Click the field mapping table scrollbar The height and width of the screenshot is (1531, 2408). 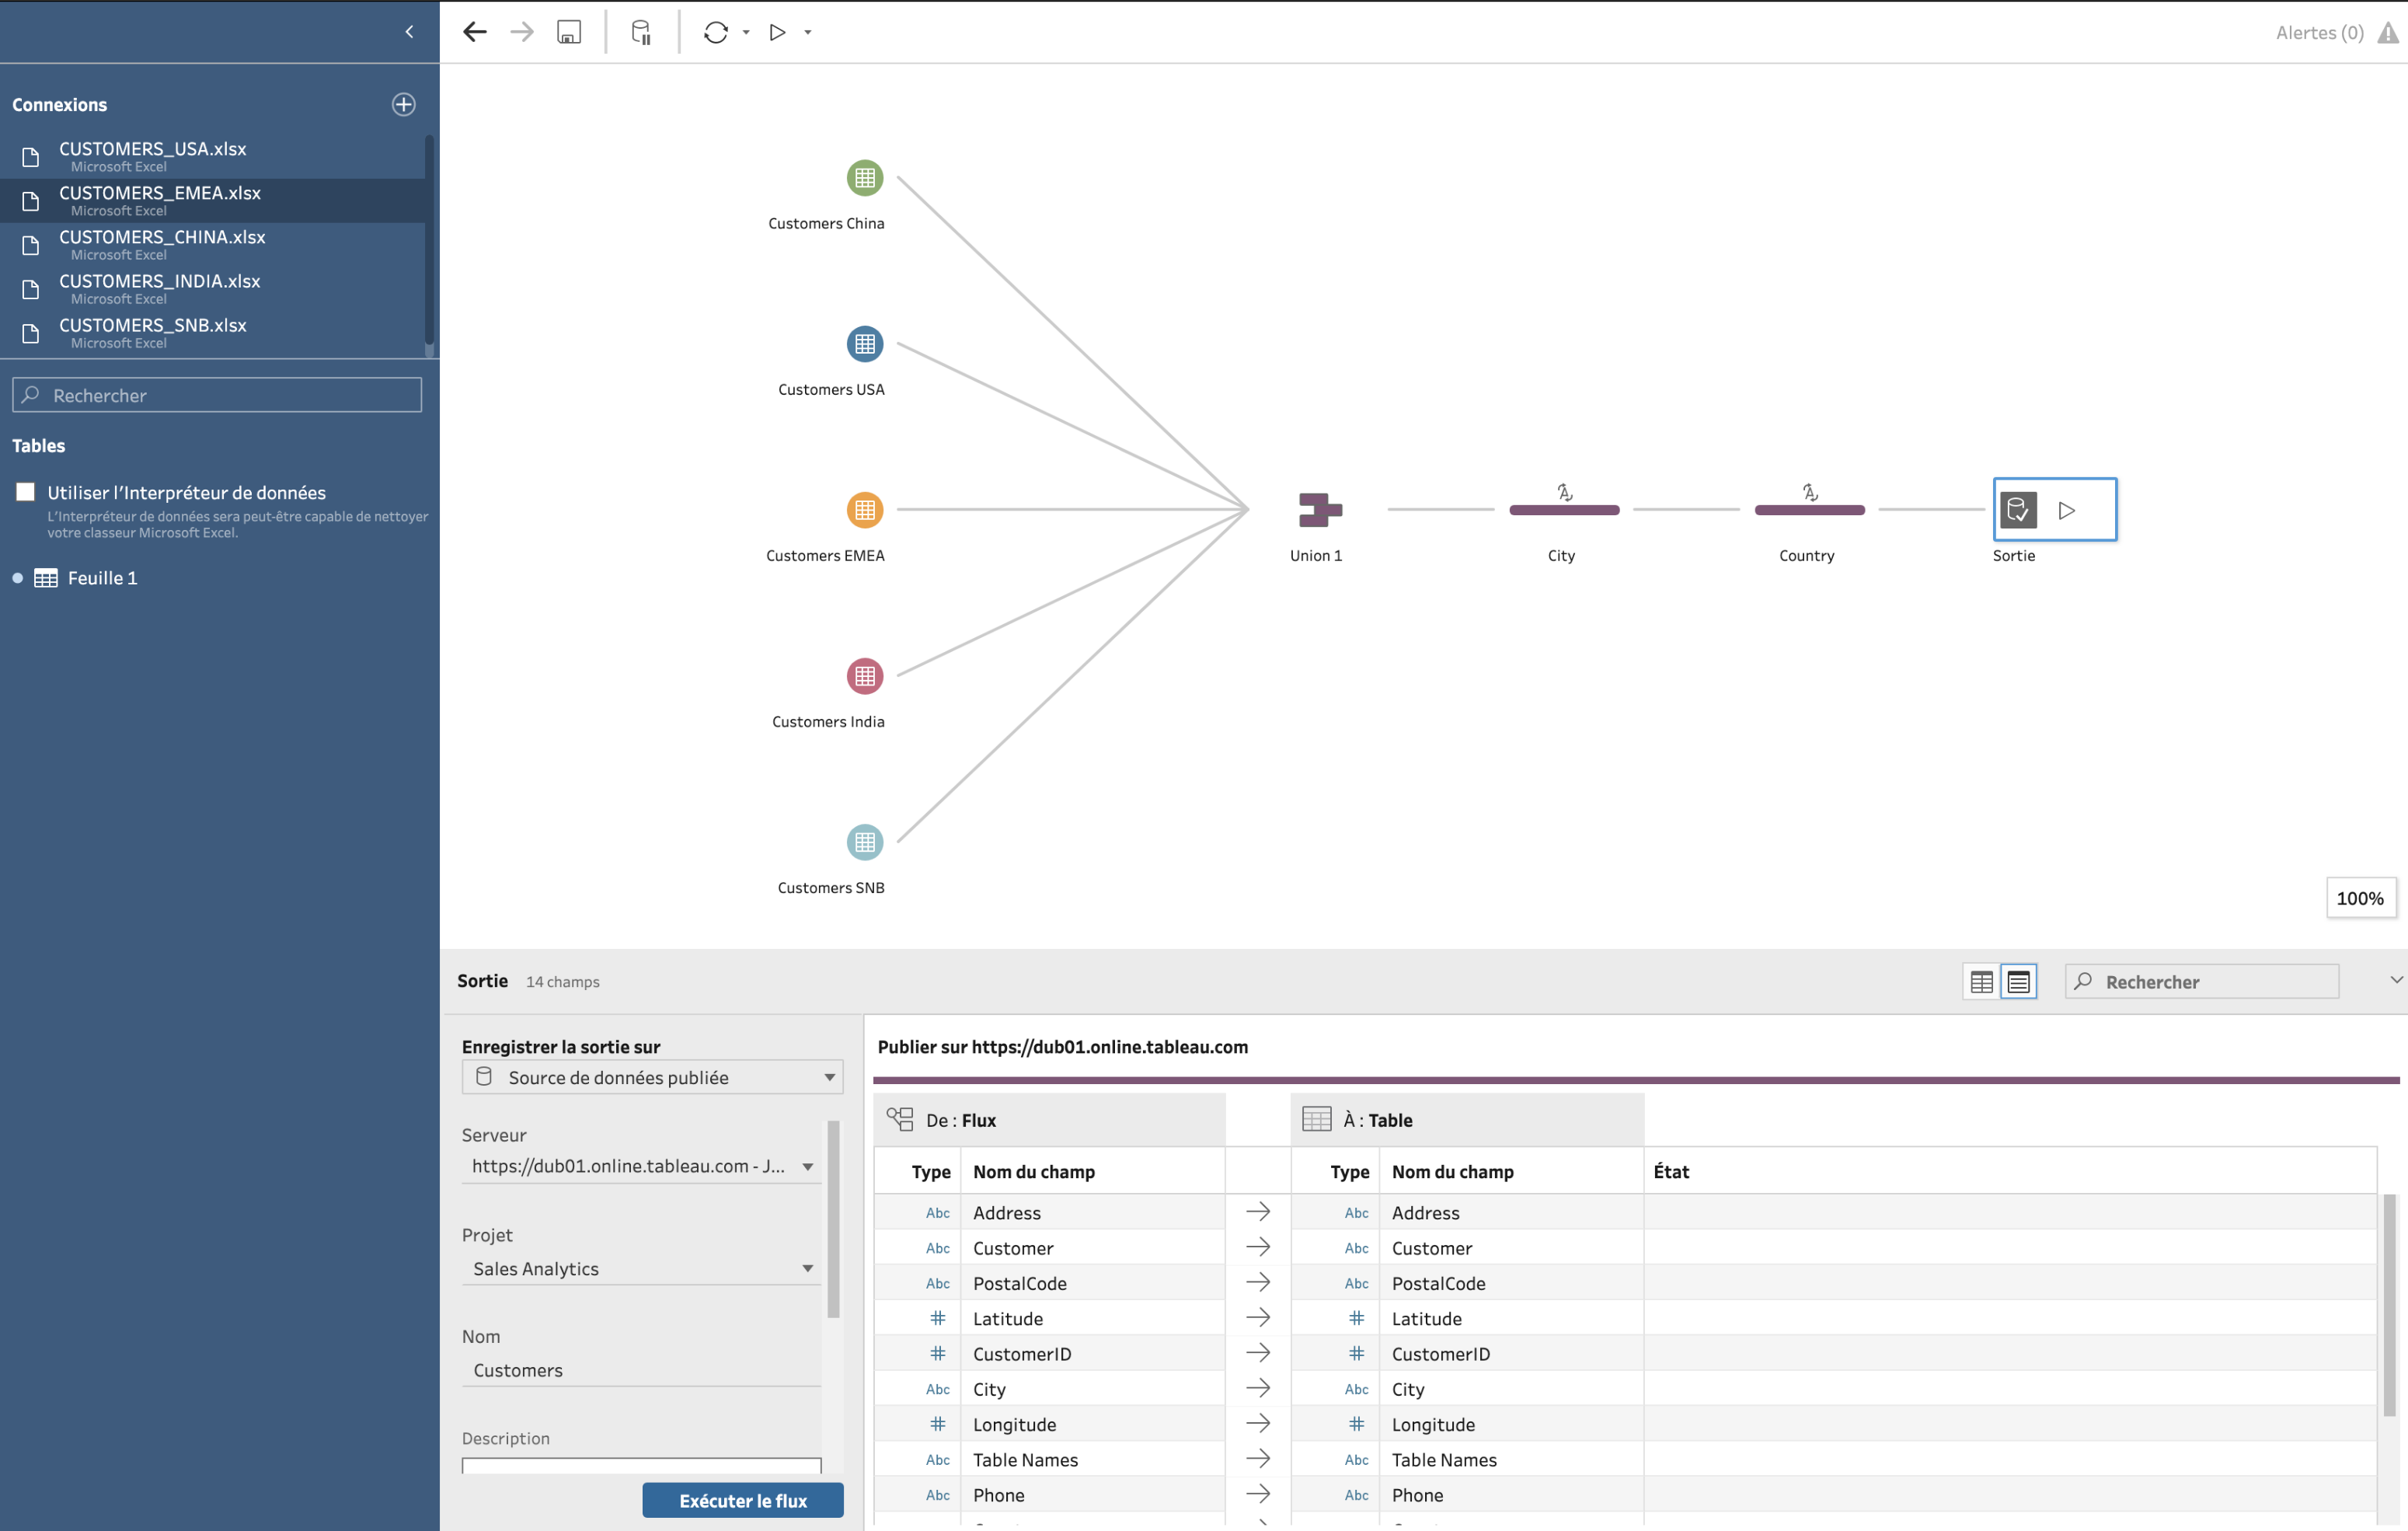coord(2390,1305)
